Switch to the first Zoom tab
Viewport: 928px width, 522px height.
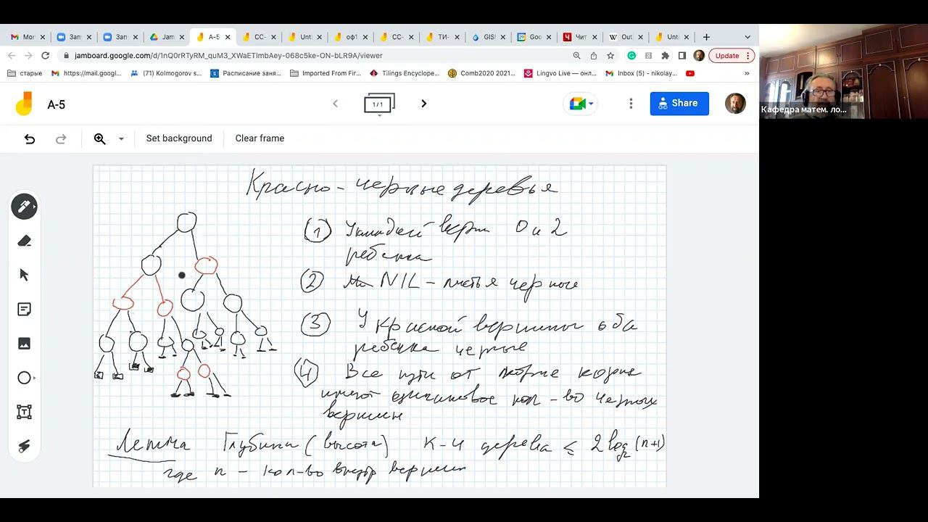[x=72, y=37]
